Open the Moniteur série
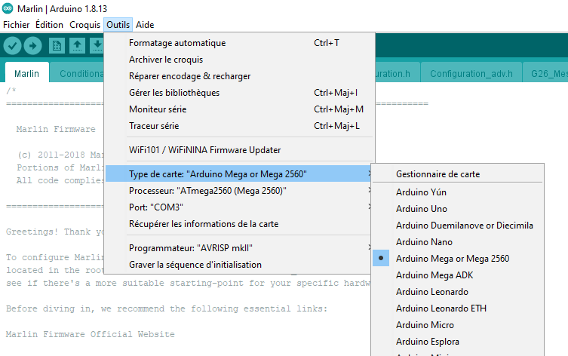Image resolution: width=568 pixels, height=356 pixels. [x=239, y=109]
